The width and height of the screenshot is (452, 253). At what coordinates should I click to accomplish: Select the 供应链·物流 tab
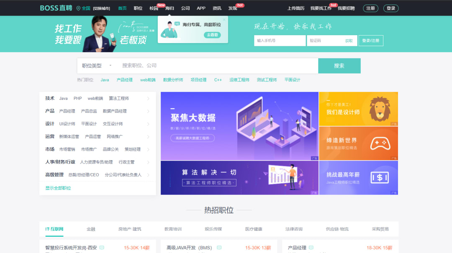pos(337,229)
